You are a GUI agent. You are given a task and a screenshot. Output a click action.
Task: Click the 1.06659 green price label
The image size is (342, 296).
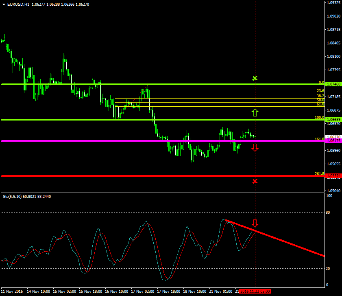(333, 120)
